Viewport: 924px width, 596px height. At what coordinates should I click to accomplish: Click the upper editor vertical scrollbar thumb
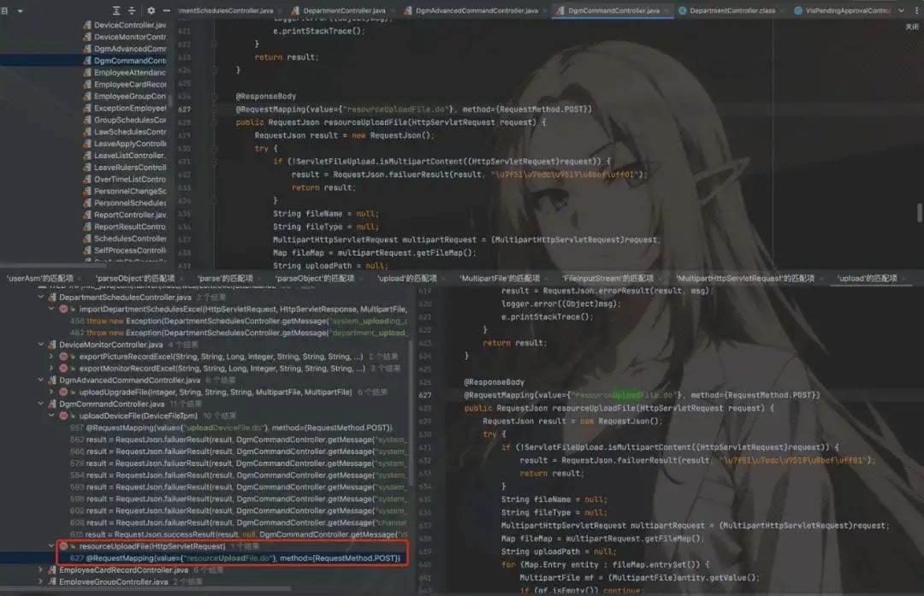coord(919,213)
